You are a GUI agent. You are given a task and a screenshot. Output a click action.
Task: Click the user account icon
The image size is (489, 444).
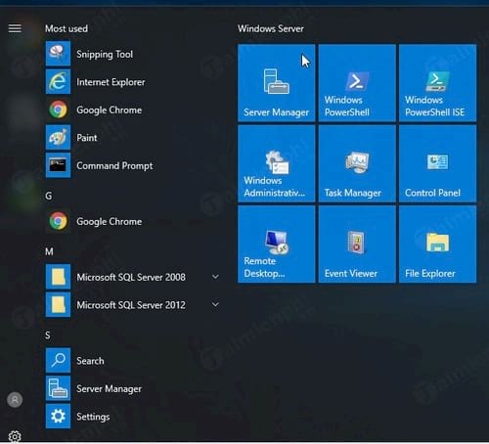[x=15, y=400]
